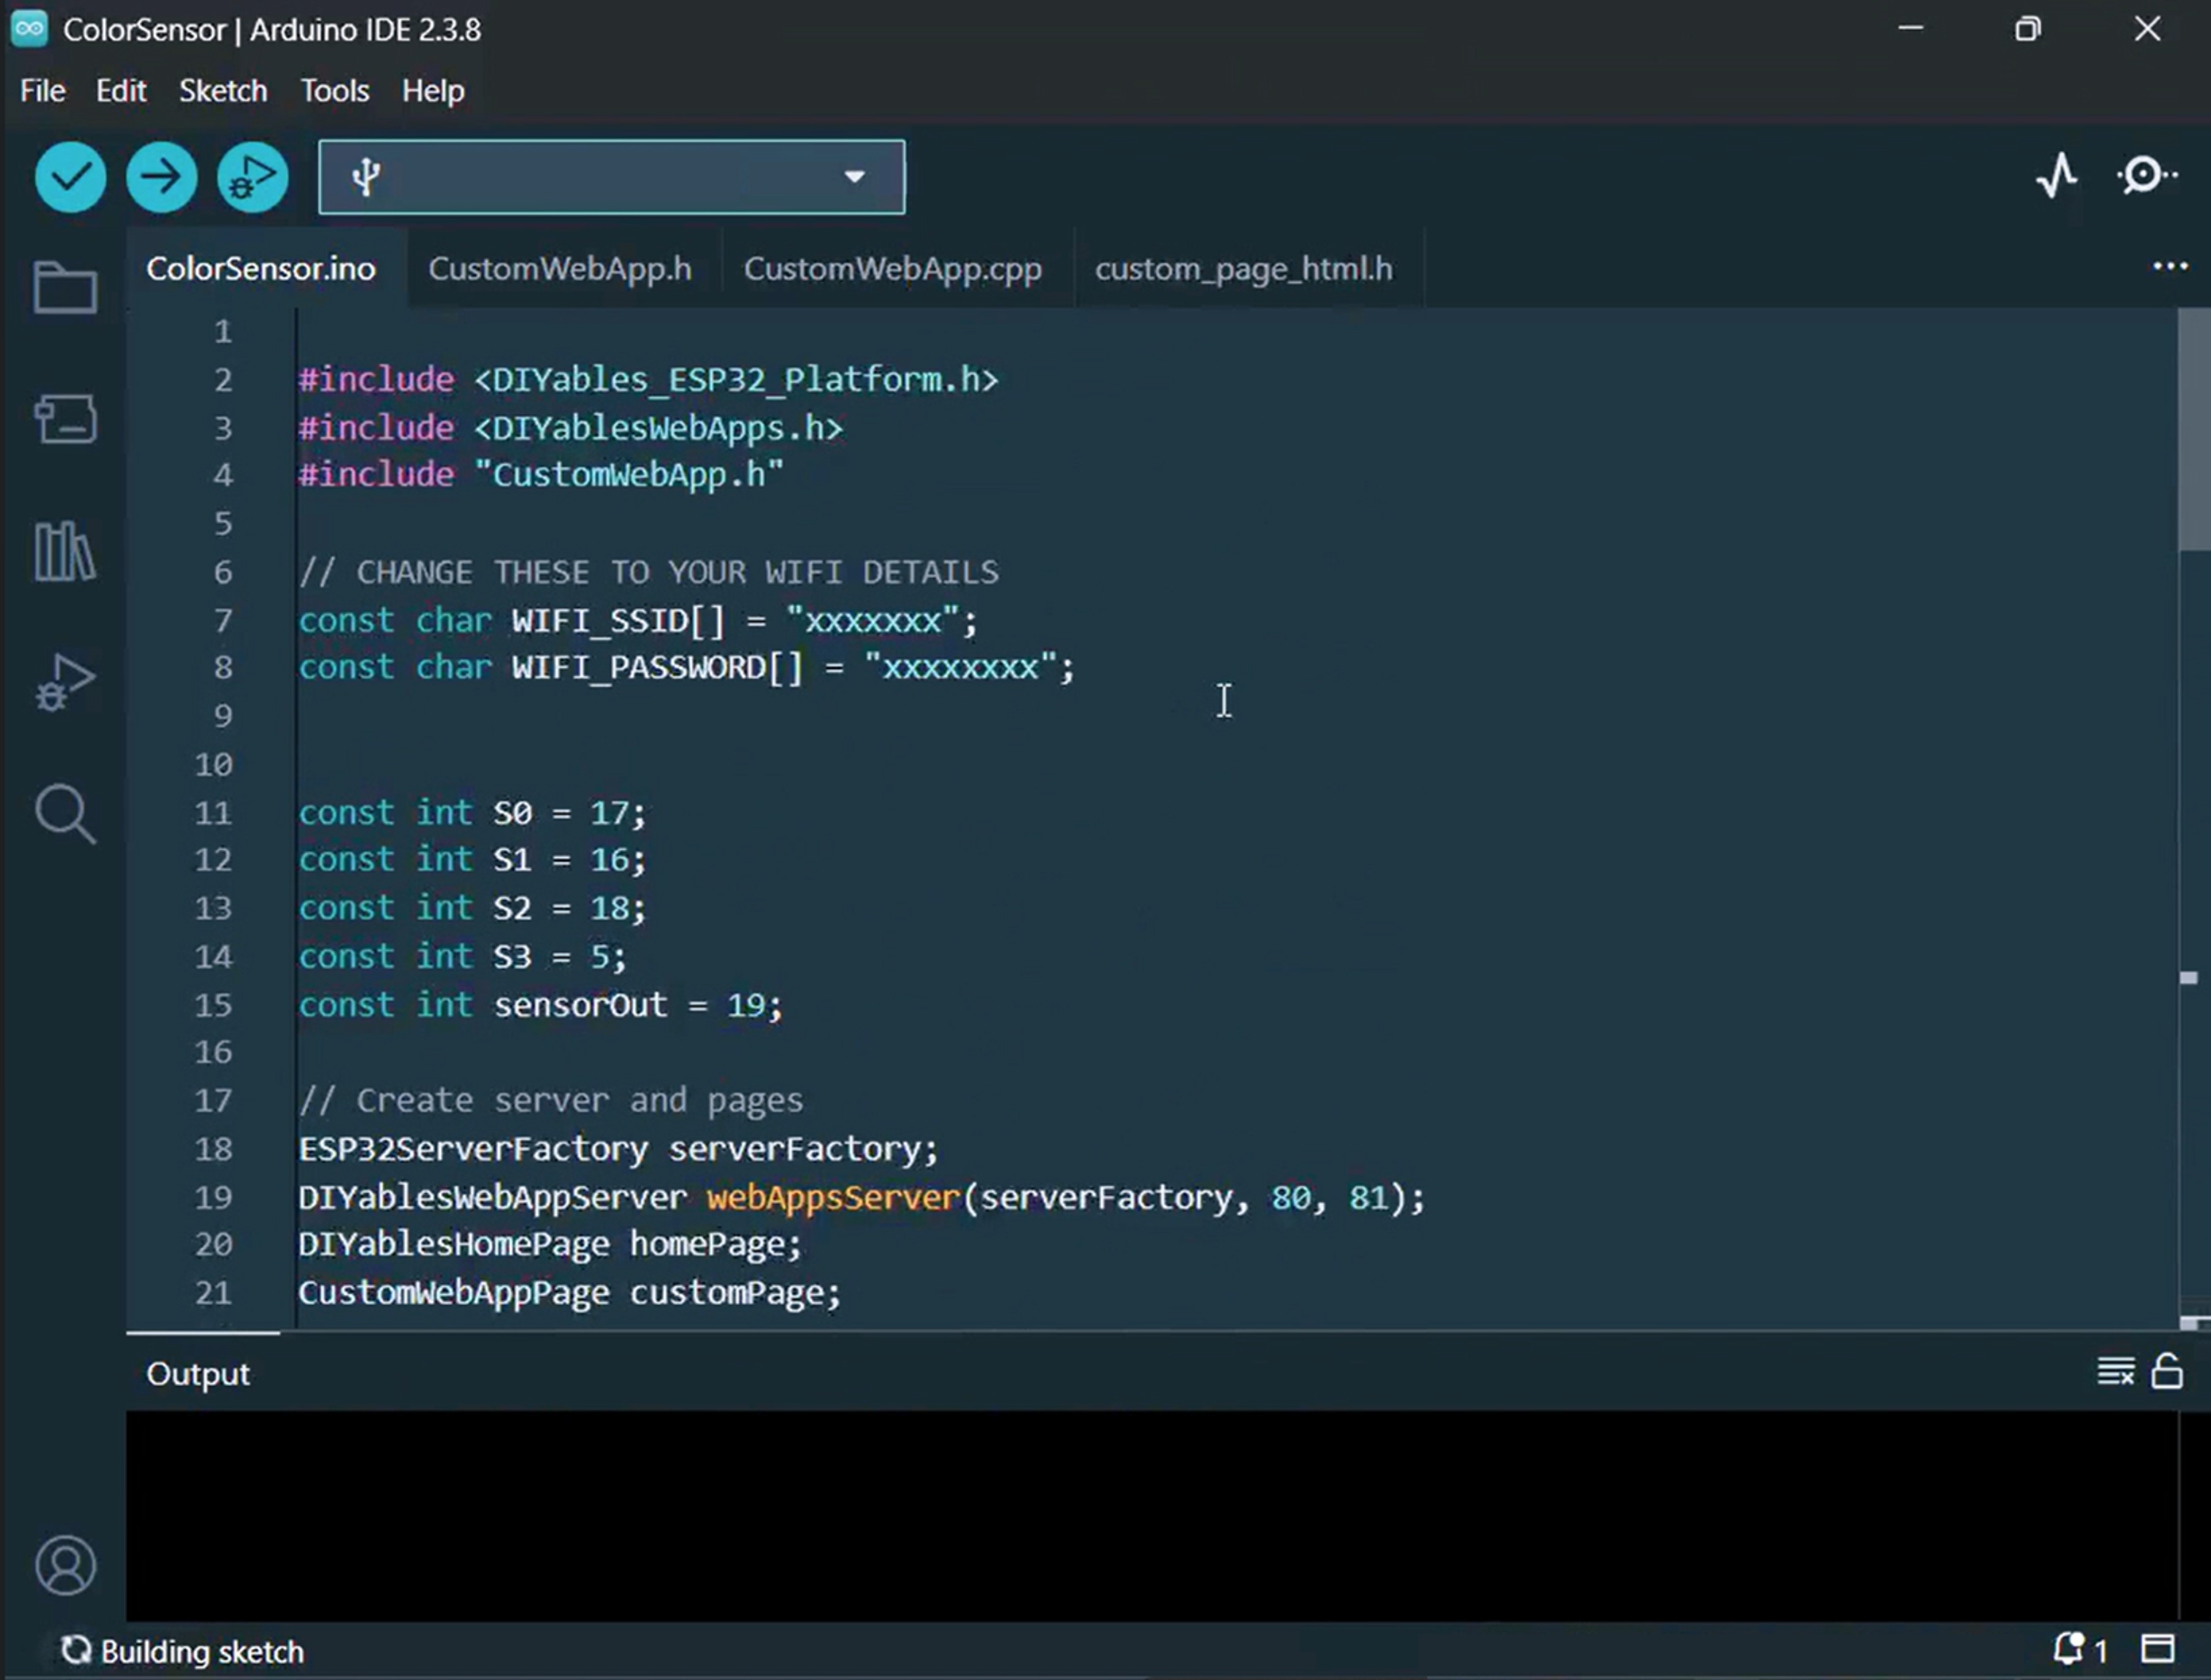Open the File menu
Image resolution: width=2211 pixels, height=1680 pixels.
(x=42, y=91)
